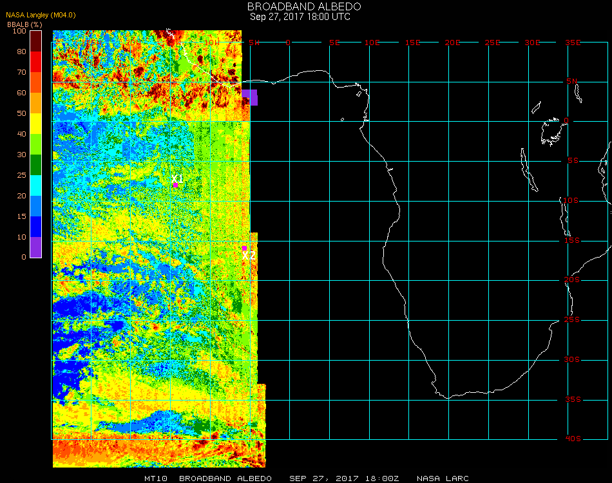
Task: Click the 'NASA LARC' text in the footer
Action: coord(443,478)
